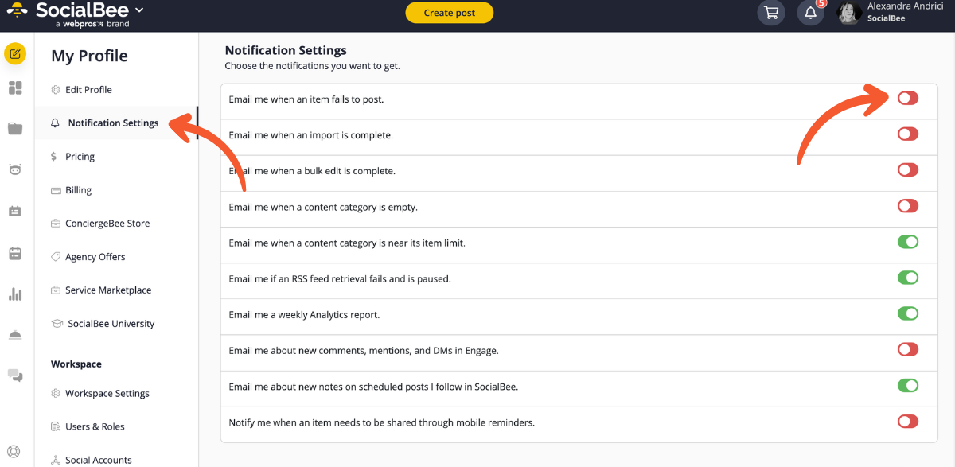The image size is (955, 467).
Task: Toggle the mobile reminders notification switch
Action: click(907, 422)
